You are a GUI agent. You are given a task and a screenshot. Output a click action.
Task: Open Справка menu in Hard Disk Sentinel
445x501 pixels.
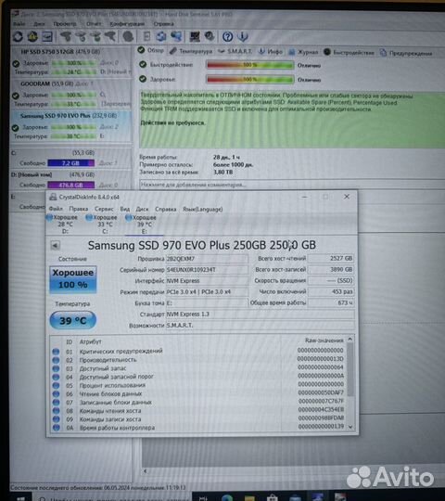coord(163,24)
